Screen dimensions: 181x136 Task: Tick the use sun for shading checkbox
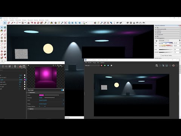tap(161, 56)
